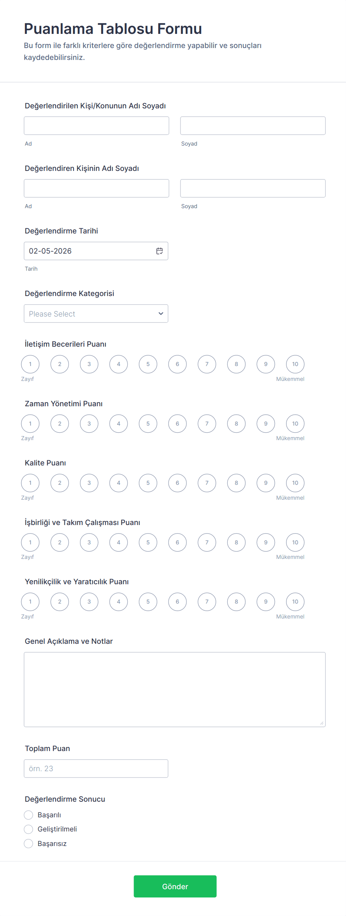Click the Değerlendirme Tarihi date field
346x916 pixels.
click(x=89, y=251)
